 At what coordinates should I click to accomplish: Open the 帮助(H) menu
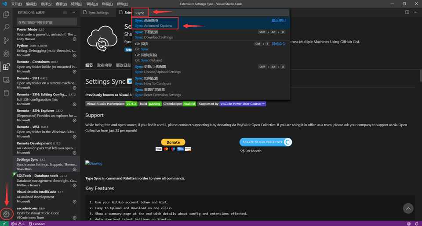click(123, 4)
